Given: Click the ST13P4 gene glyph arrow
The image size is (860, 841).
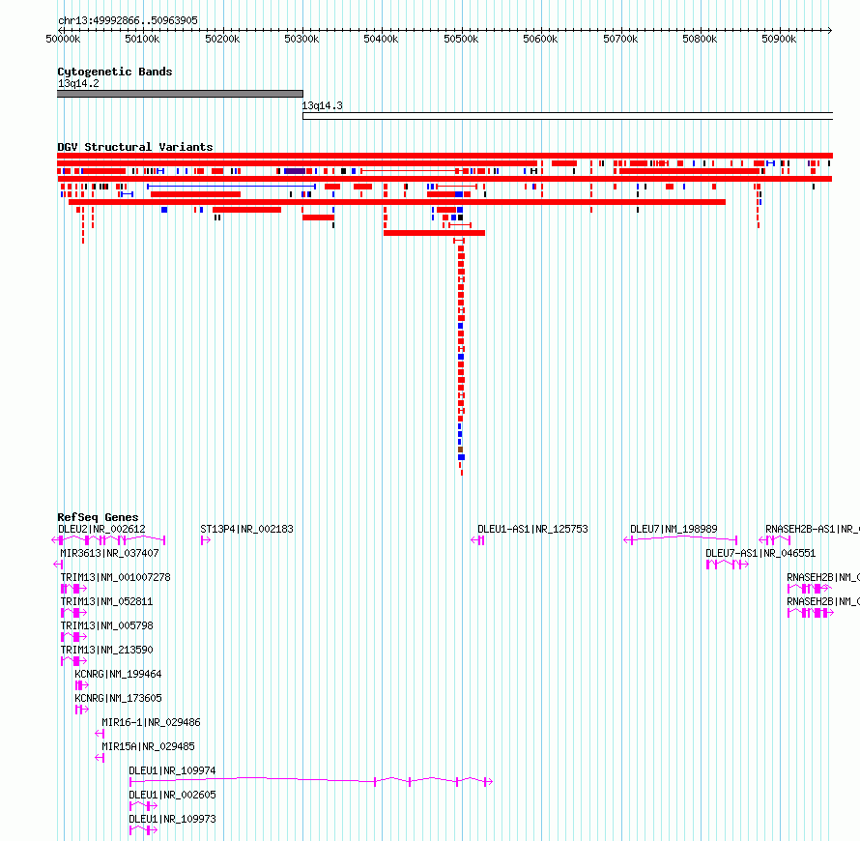Looking at the screenshot, I should [x=206, y=540].
